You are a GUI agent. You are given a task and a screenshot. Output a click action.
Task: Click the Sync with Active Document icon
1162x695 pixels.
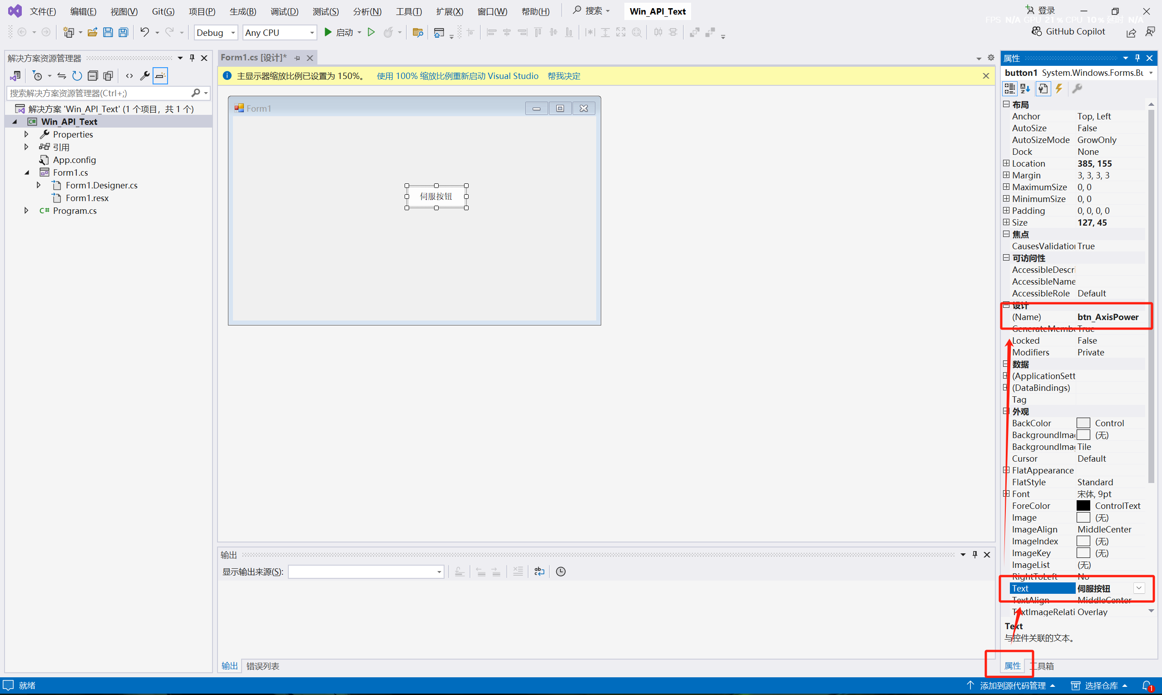[62, 76]
